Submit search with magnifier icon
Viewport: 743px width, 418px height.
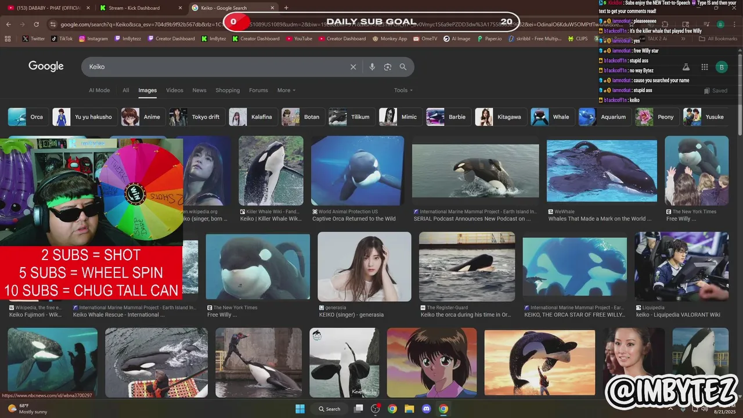[x=403, y=67]
